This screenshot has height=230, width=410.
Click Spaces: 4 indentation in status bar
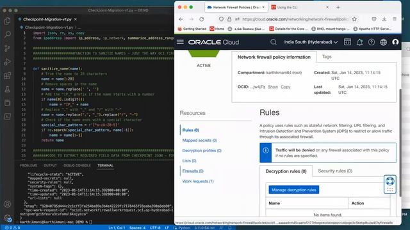pyautogui.click(x=137, y=227)
